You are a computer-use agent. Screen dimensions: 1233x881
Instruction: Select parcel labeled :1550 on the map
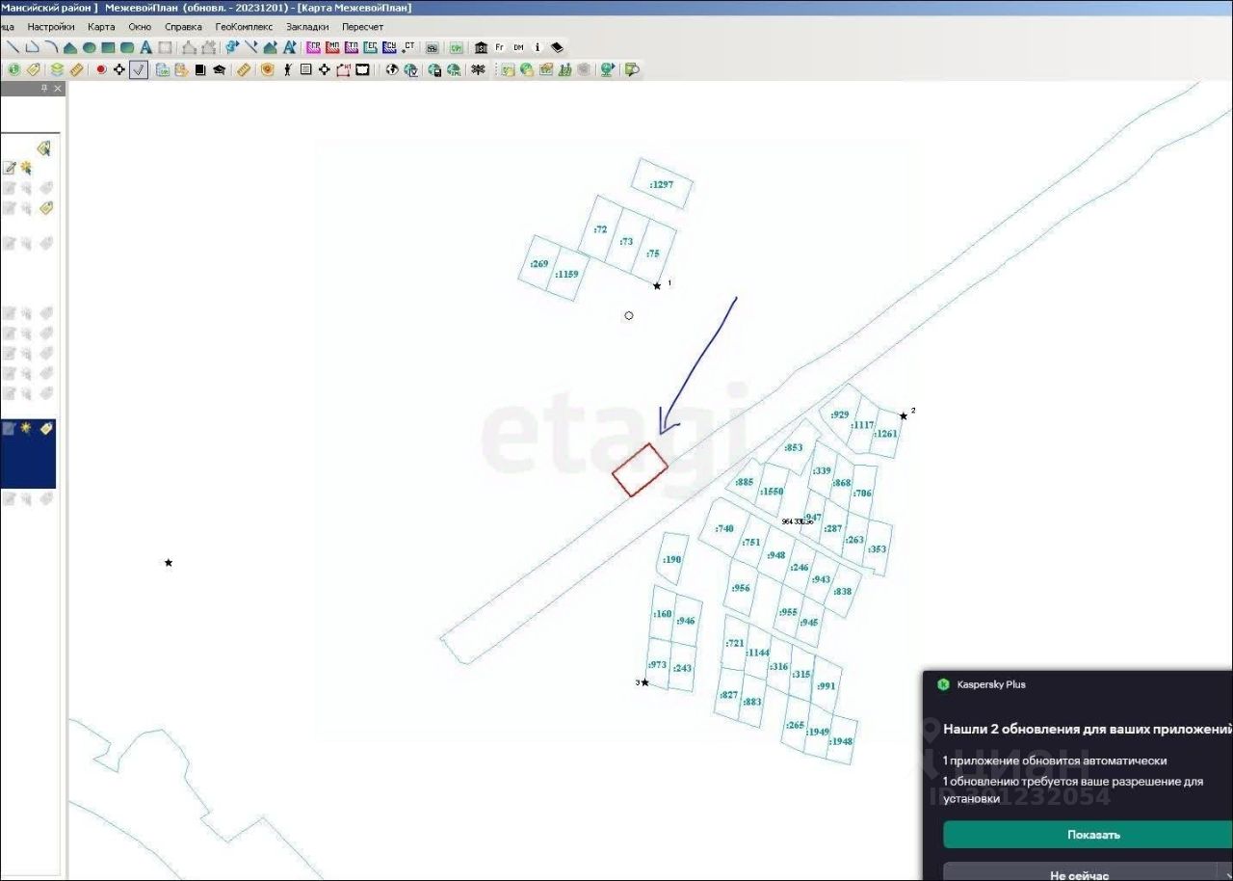772,492
